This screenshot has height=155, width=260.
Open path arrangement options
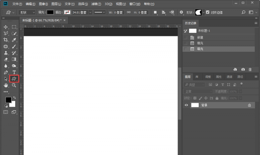(172, 12)
